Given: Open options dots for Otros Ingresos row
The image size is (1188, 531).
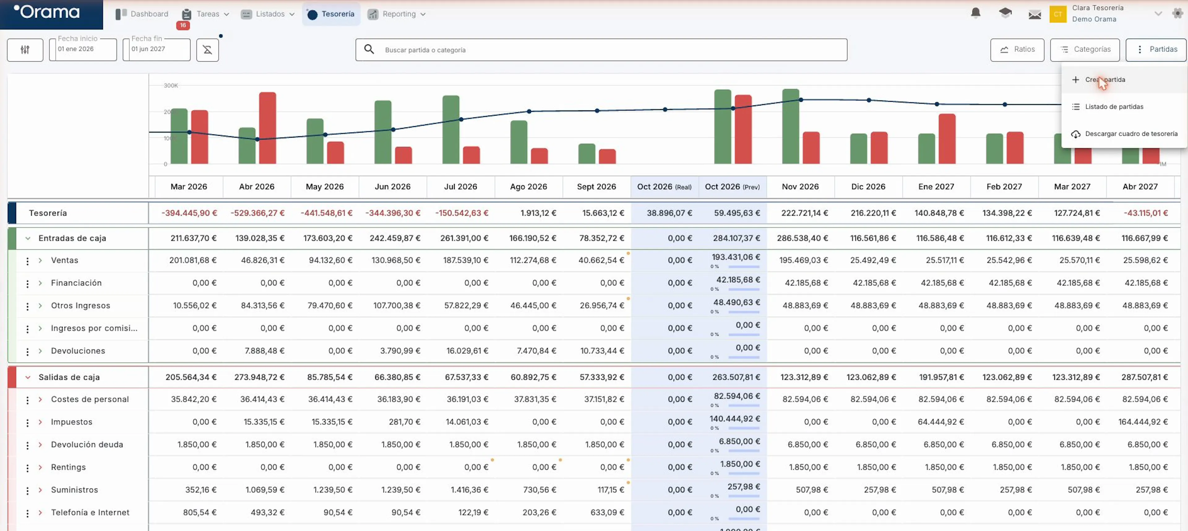Looking at the screenshot, I should pos(28,306).
